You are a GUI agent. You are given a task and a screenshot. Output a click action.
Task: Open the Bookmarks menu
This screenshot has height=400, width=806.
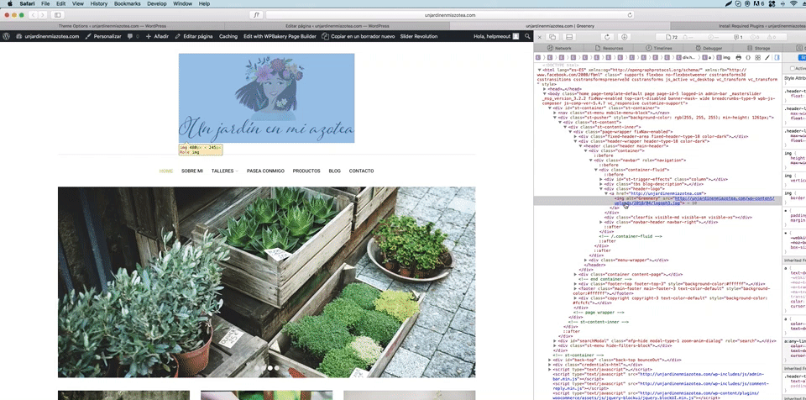[128, 3]
